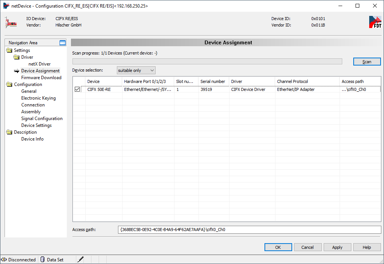Click the OK button
The height and width of the screenshot is (264, 384).
(278, 247)
